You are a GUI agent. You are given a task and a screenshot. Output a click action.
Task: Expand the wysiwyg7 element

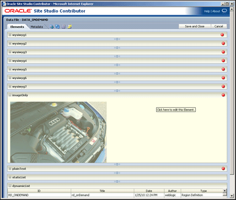(x=10, y=87)
